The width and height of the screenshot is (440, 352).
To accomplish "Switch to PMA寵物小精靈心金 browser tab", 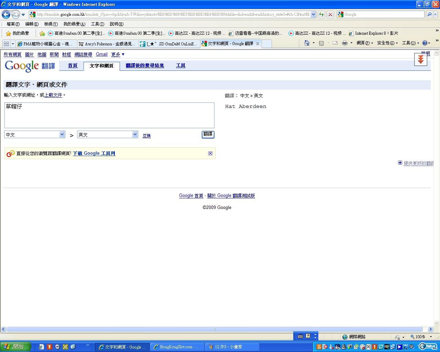I will click(x=46, y=44).
